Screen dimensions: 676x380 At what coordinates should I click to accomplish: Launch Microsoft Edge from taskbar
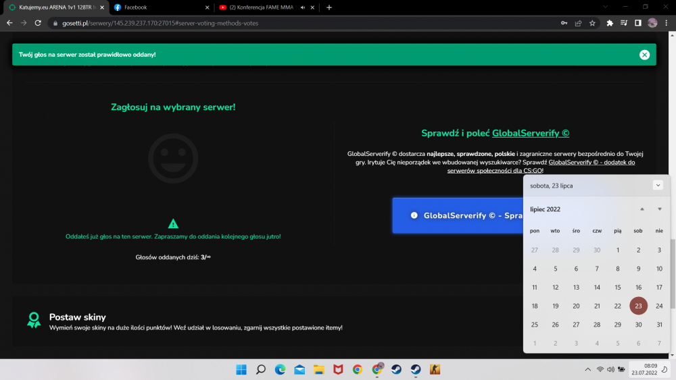[281, 370]
